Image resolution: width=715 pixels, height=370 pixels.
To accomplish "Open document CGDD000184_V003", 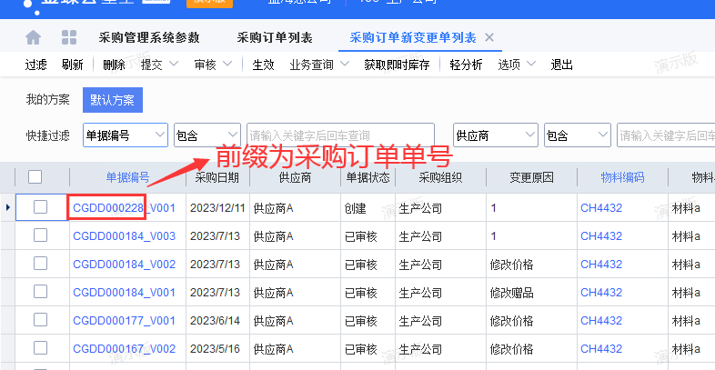I will 124,236.
